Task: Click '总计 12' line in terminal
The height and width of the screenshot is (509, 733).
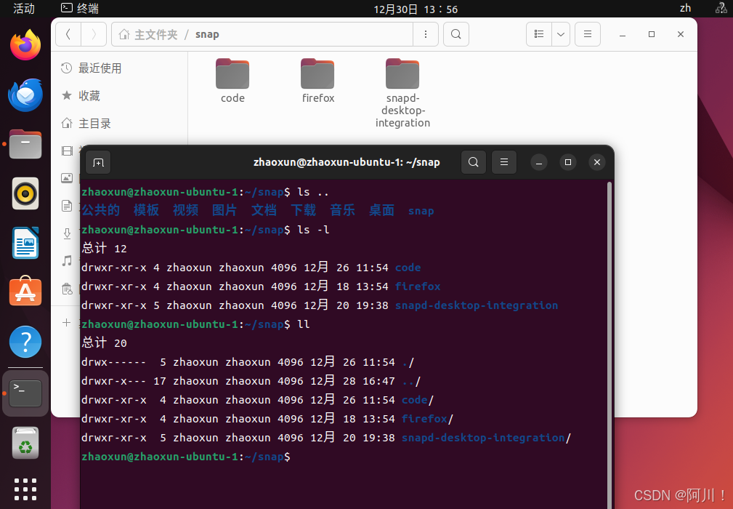Action: pos(104,248)
